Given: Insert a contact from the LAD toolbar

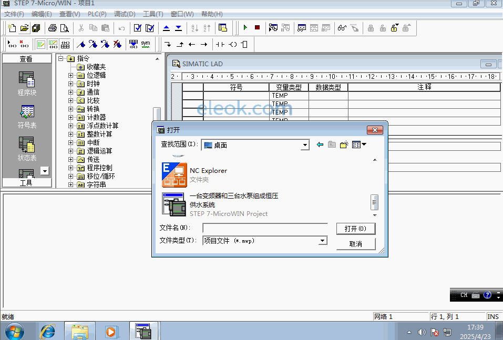Looking at the screenshot, I should [220, 44].
